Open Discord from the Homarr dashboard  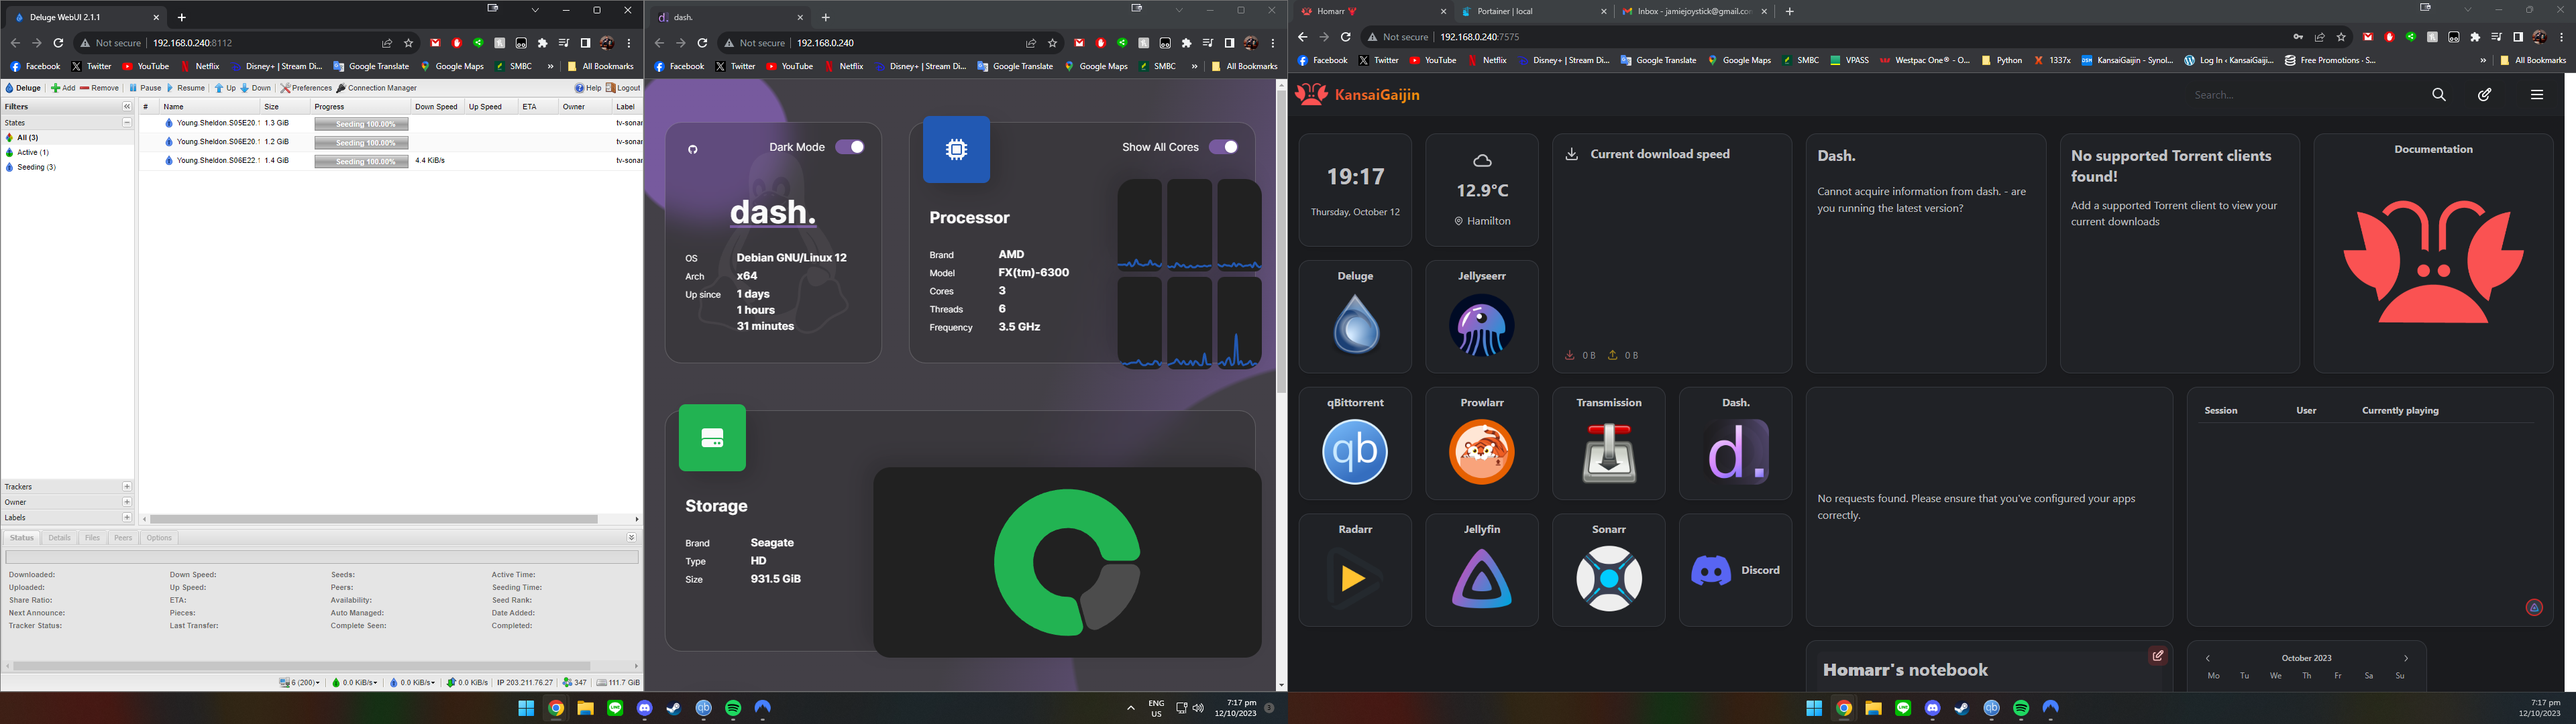coord(1735,570)
